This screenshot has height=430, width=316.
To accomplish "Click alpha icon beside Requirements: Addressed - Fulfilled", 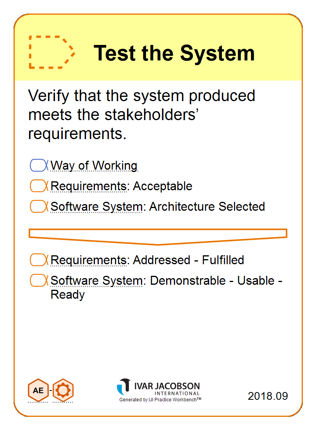I will pos(39,260).
